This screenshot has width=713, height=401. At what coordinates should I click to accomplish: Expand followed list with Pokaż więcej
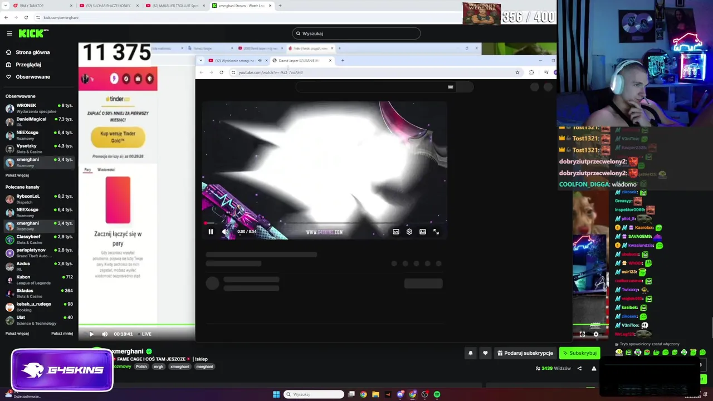click(17, 175)
